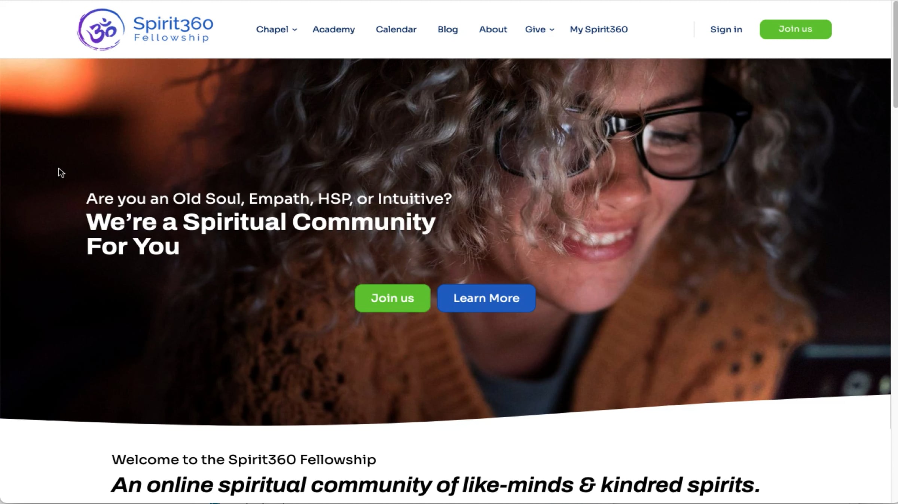The height and width of the screenshot is (504, 898).
Task: Expand the Give dropdown arrow
Action: pyautogui.click(x=552, y=30)
